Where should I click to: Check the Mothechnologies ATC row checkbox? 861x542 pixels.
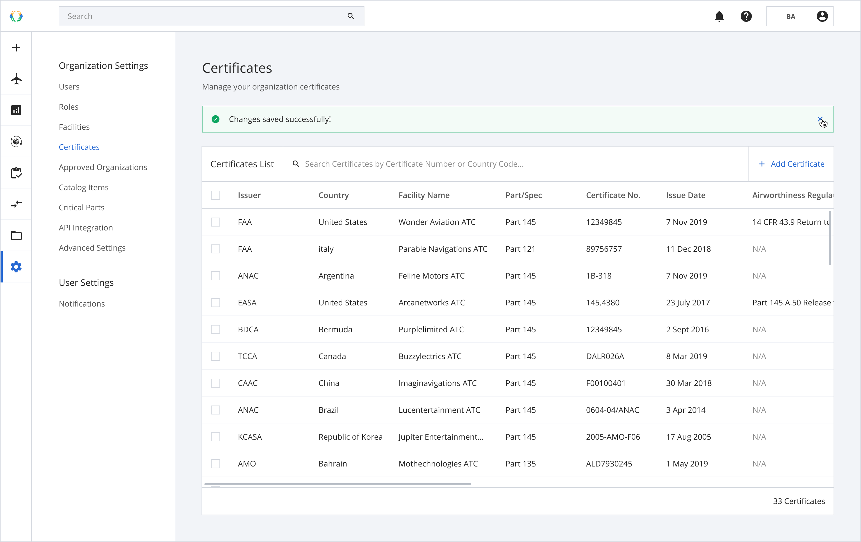point(216,463)
